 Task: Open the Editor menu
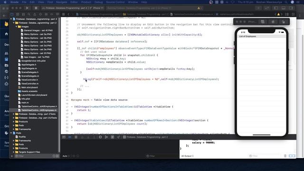(x=74, y=2)
